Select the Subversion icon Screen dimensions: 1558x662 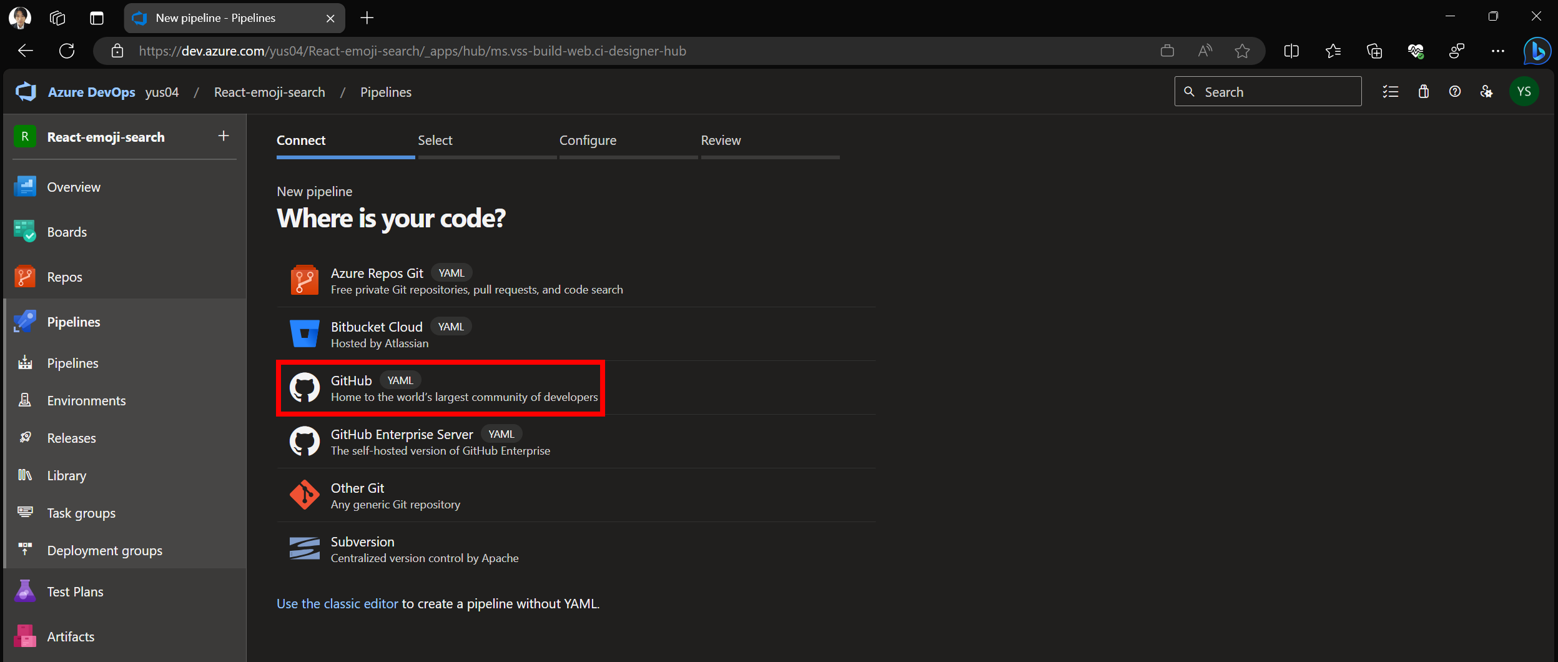point(305,549)
